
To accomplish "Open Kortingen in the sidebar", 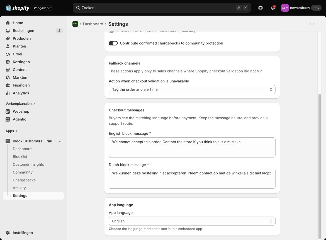I will pos(33,62).
